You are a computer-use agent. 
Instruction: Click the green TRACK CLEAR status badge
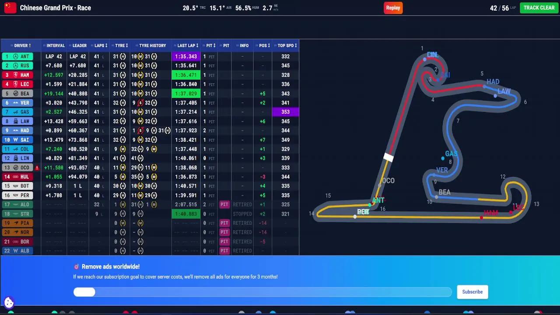click(x=539, y=8)
